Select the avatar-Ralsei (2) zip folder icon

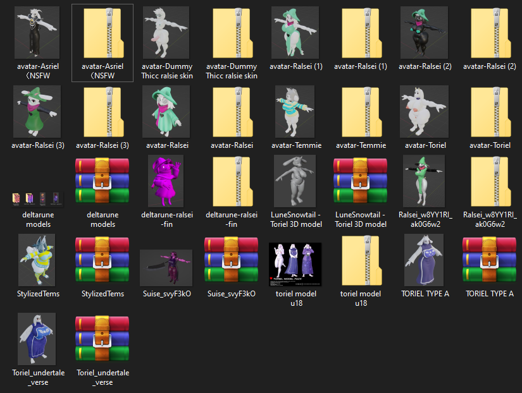pyautogui.click(x=491, y=33)
